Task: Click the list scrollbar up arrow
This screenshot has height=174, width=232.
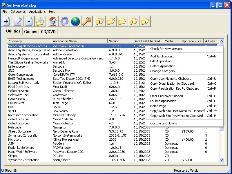Action: 222,41
